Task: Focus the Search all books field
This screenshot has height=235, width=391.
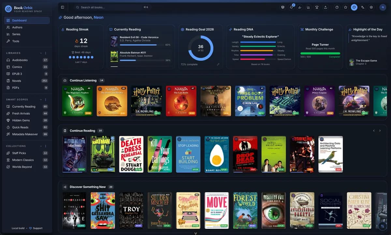Action: tap(112, 7)
